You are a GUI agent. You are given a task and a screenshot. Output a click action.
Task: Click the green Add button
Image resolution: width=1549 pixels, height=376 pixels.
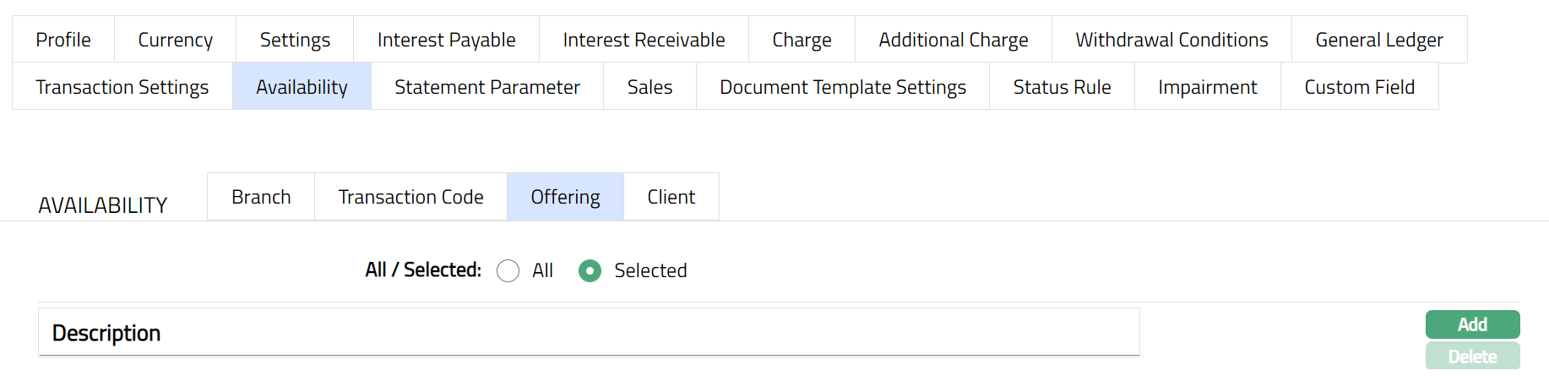(x=1472, y=324)
